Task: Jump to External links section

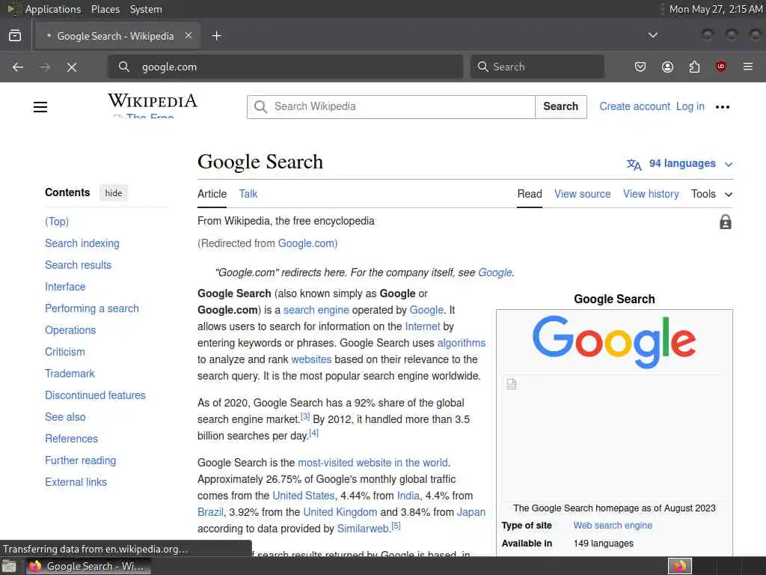Action: click(x=76, y=482)
